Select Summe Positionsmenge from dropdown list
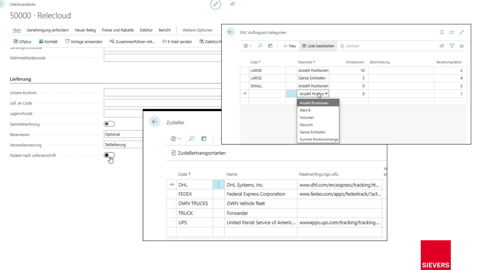Image resolution: width=480 pixels, height=270 pixels. click(318, 139)
